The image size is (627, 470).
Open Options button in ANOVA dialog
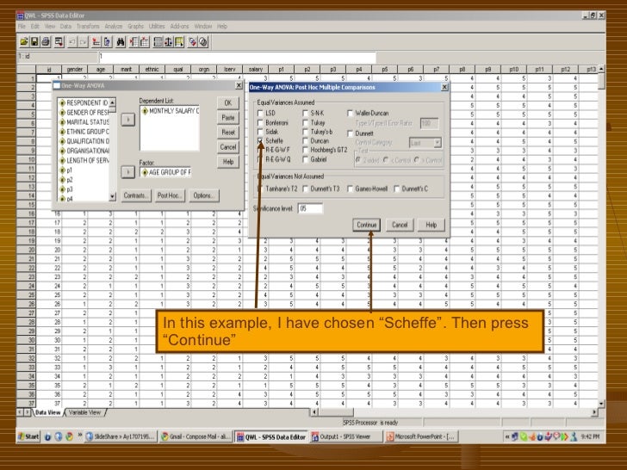204,195
